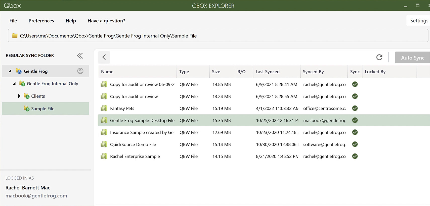Image resolution: width=430 pixels, height=206 pixels.
Task: Open the Help menu
Action: (x=71, y=21)
